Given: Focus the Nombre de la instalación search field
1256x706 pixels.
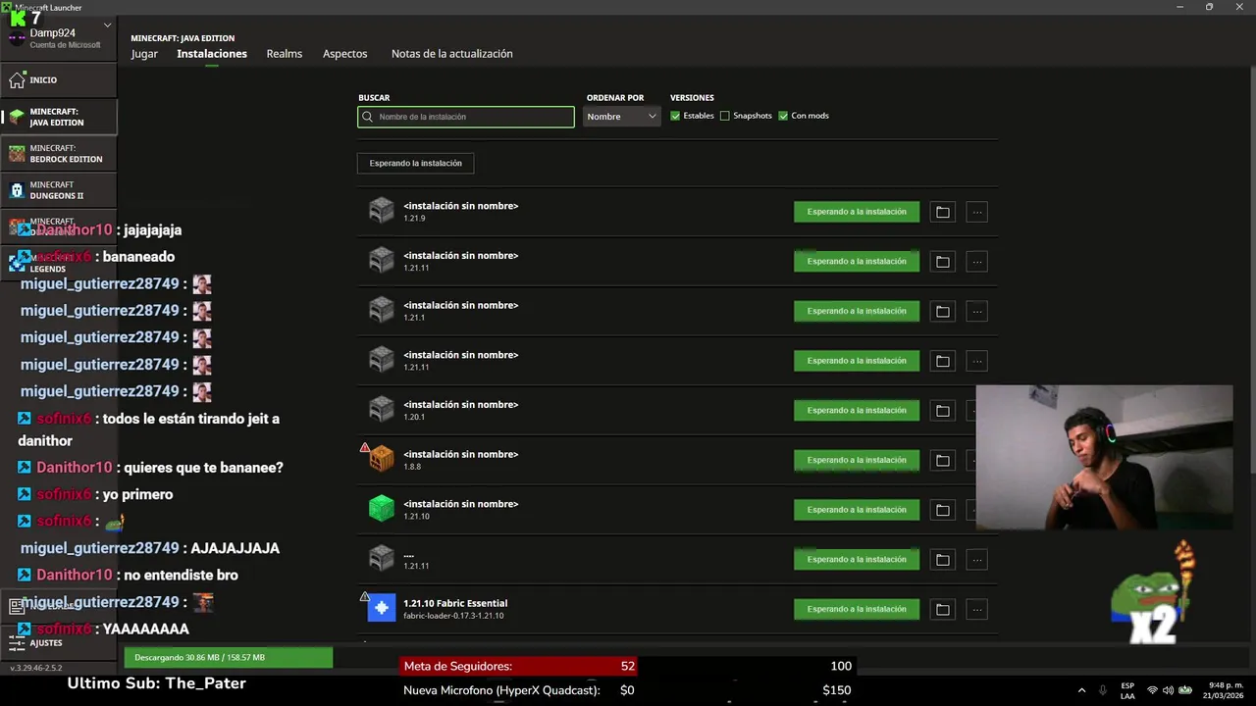Looking at the screenshot, I should pos(466,117).
